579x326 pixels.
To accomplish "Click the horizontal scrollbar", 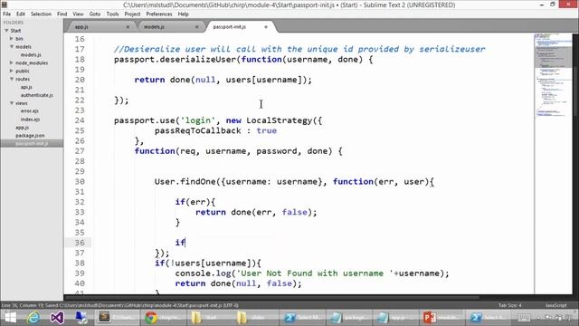I will point(271,297).
